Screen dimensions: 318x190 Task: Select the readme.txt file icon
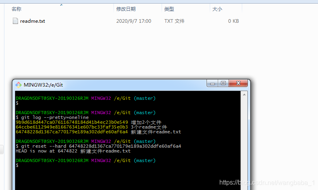15,21
